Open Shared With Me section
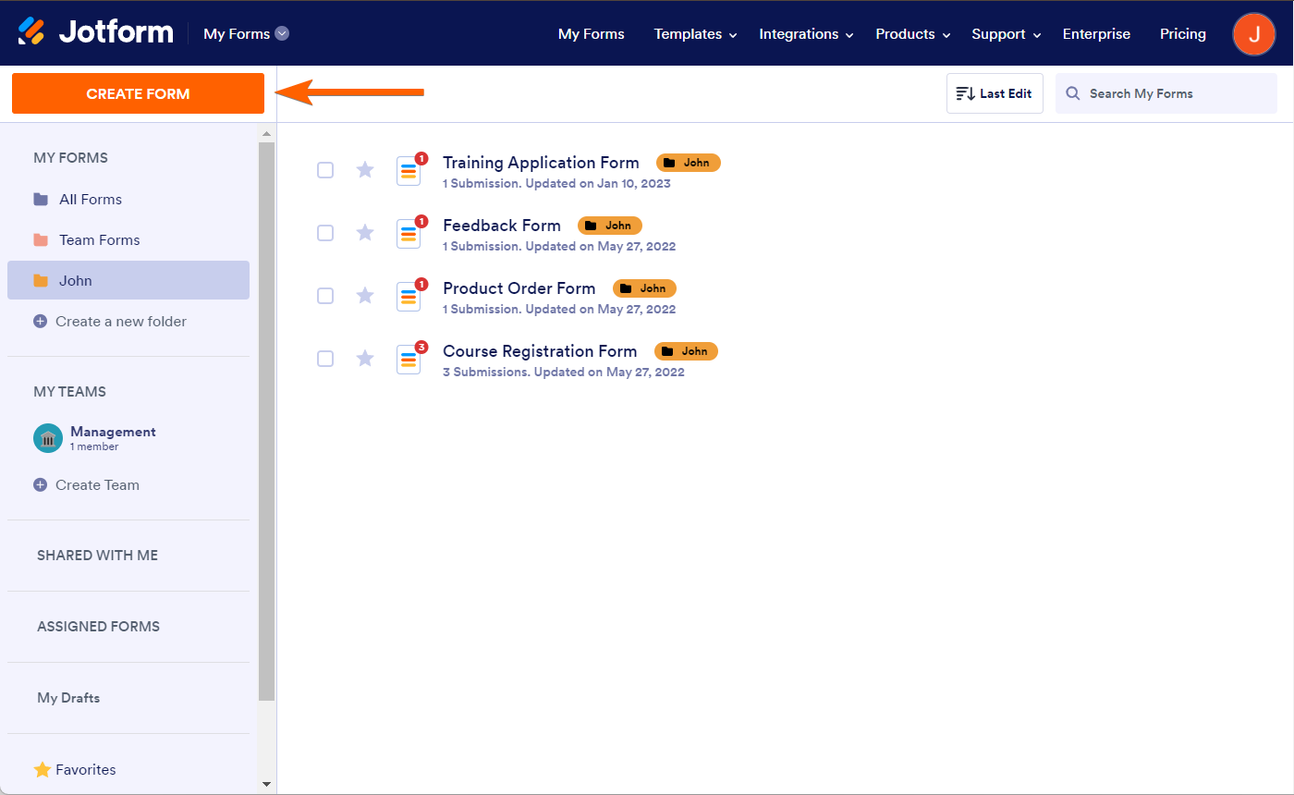Image resolution: width=1294 pixels, height=795 pixels. pos(97,556)
